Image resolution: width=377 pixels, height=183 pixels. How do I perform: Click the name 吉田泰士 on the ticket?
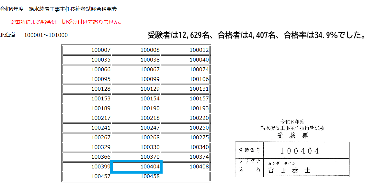click(x=289, y=170)
